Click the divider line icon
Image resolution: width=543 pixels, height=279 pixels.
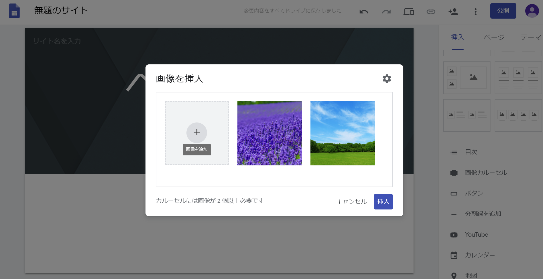click(454, 214)
